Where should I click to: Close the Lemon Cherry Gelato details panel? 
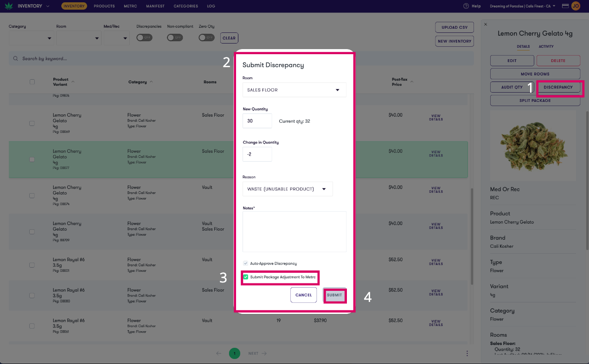(x=486, y=24)
